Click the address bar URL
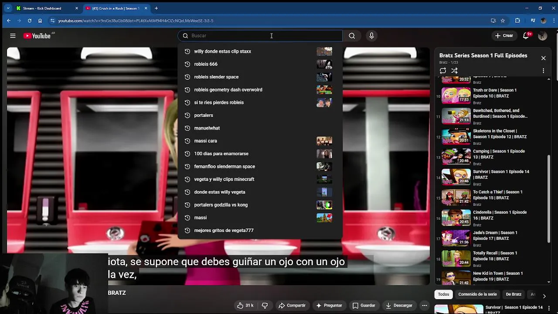This screenshot has width=558, height=314. (136, 20)
